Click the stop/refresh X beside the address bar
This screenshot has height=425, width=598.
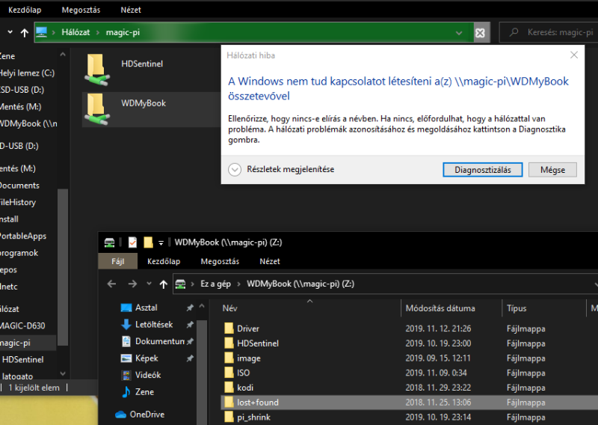click(x=480, y=33)
